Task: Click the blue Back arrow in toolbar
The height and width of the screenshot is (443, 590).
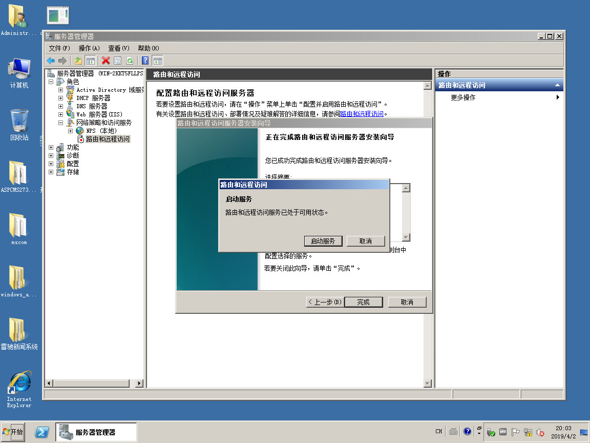Action: (51, 61)
